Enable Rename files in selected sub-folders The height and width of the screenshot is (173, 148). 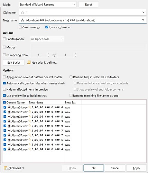point(71,77)
